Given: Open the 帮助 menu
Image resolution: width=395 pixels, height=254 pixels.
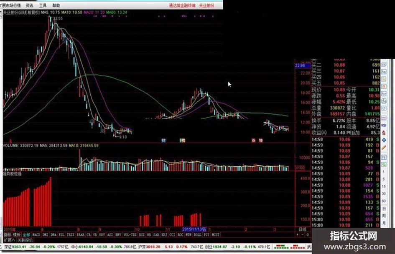Looking at the screenshot, I should pyautogui.click(x=56, y=5).
